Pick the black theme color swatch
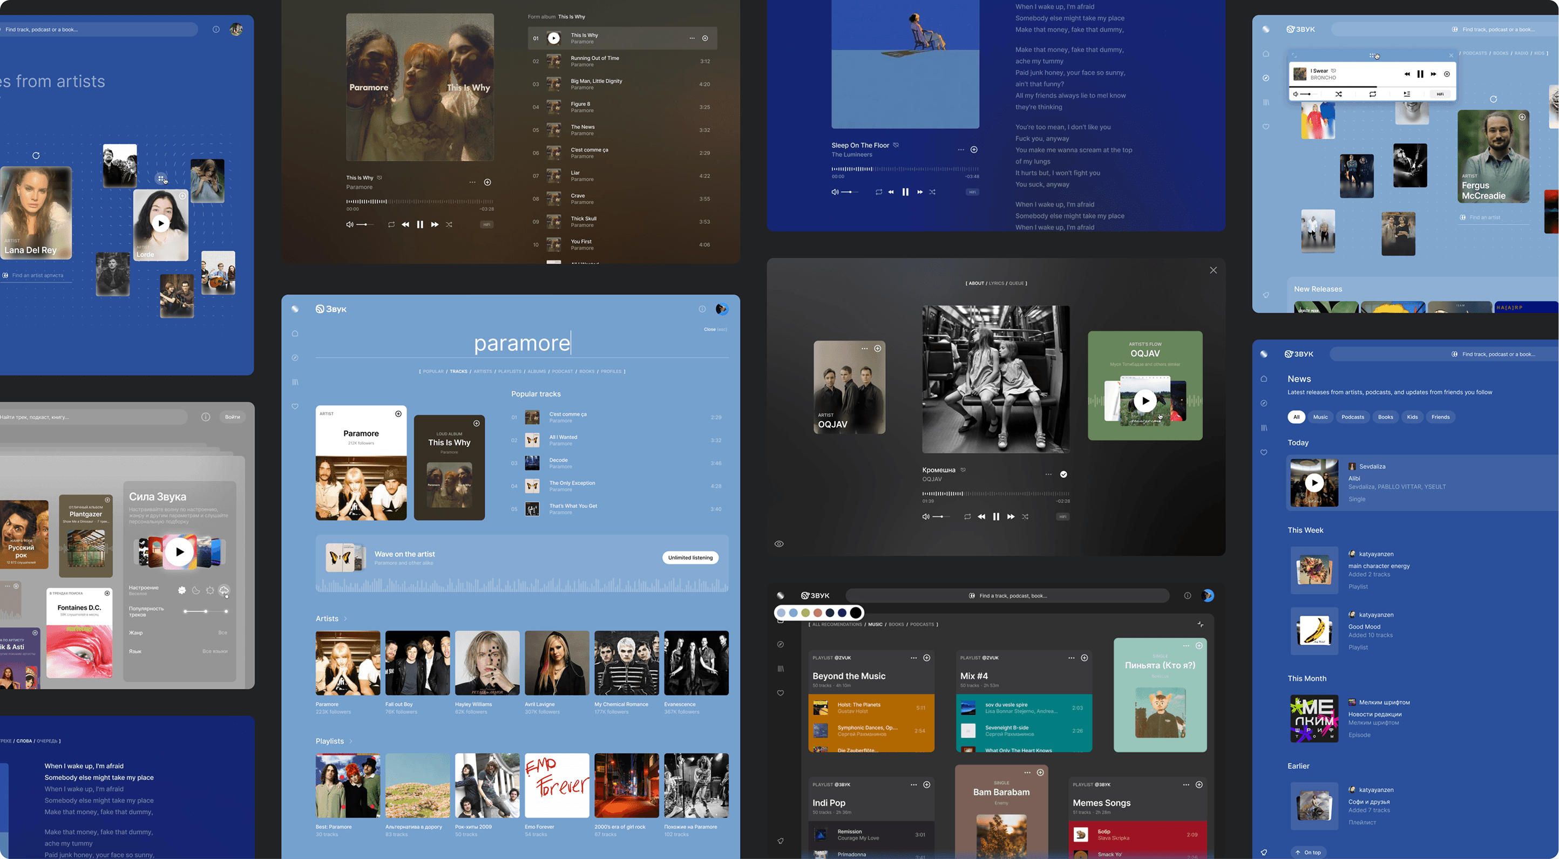 click(855, 613)
